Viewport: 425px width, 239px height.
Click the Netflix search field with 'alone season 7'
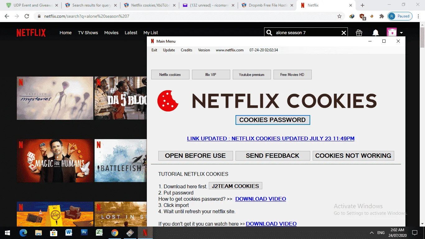[306, 33]
